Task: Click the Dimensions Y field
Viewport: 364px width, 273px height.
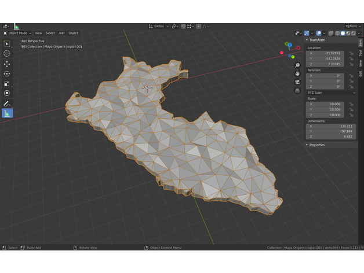Action: [x=331, y=131]
